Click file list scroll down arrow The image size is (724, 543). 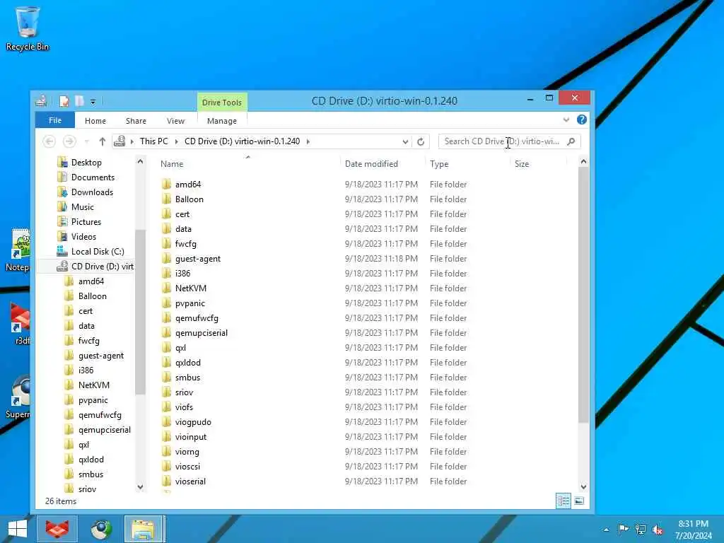pos(583,486)
